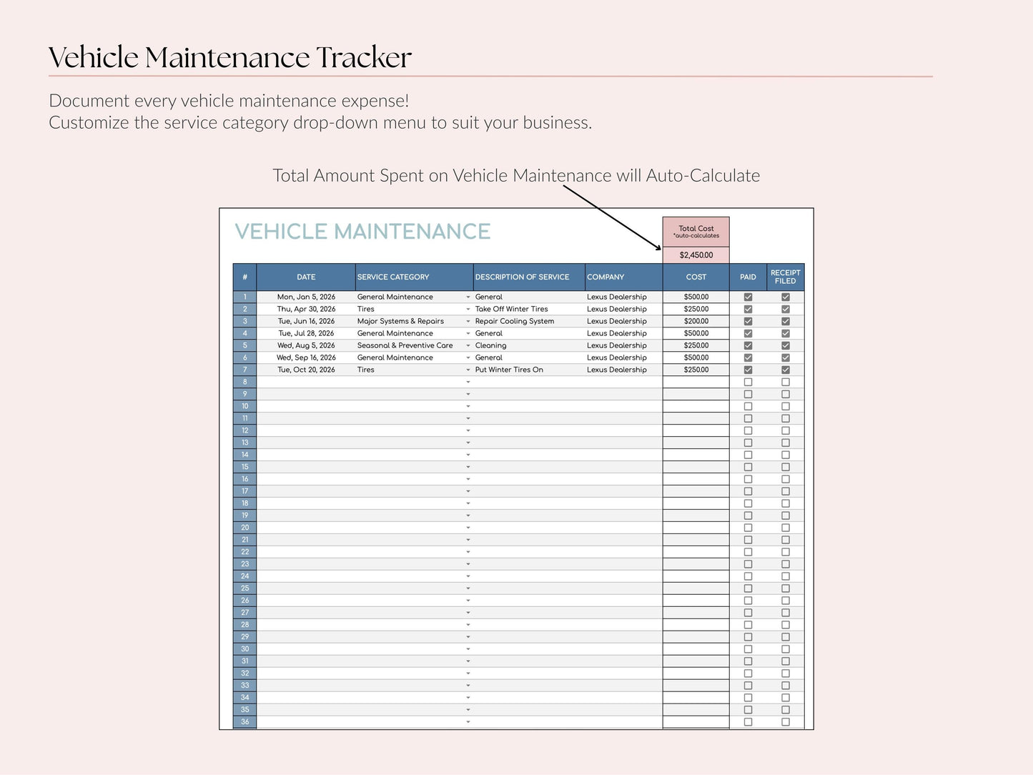
Task: Select the Cleaning description cell
Action: coord(529,345)
